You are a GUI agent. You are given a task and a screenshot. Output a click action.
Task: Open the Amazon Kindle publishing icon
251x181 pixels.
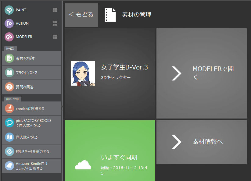pos(9,166)
